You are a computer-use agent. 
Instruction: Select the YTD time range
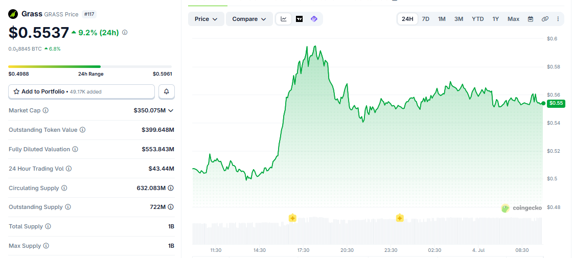pos(477,19)
